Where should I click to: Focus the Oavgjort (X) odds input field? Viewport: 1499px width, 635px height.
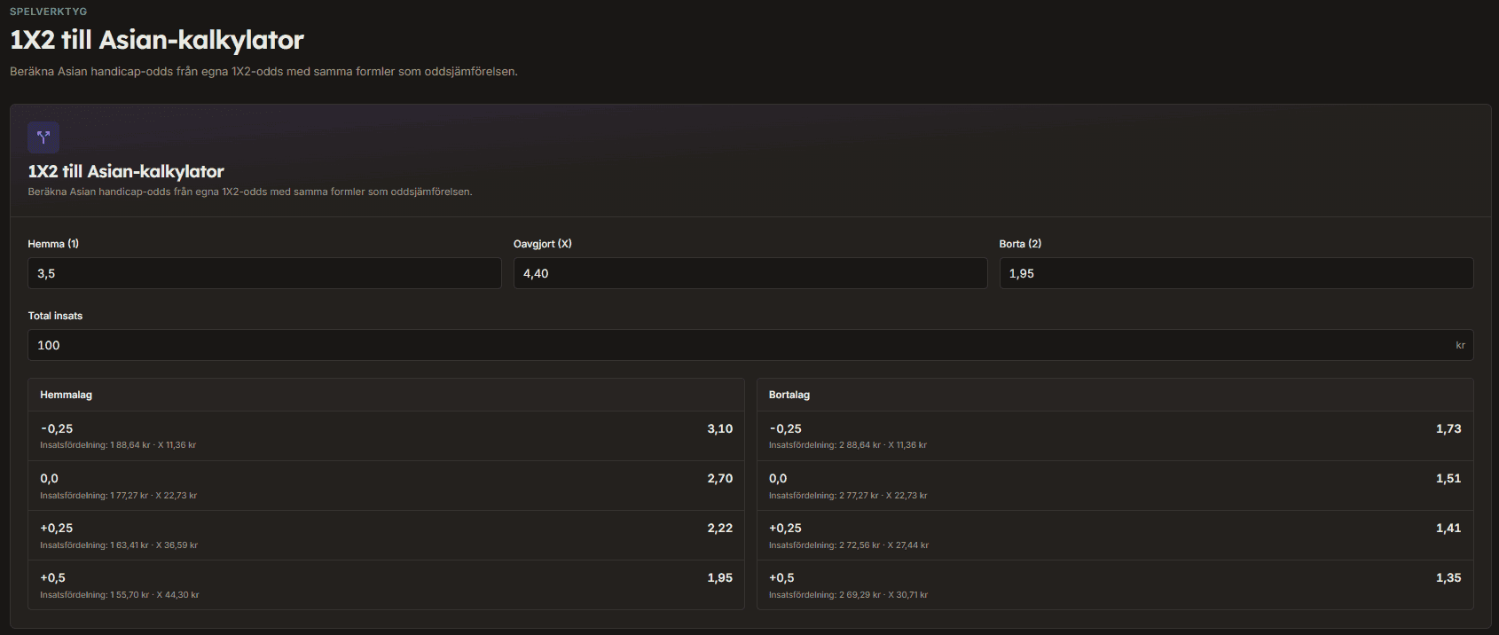[750, 273]
